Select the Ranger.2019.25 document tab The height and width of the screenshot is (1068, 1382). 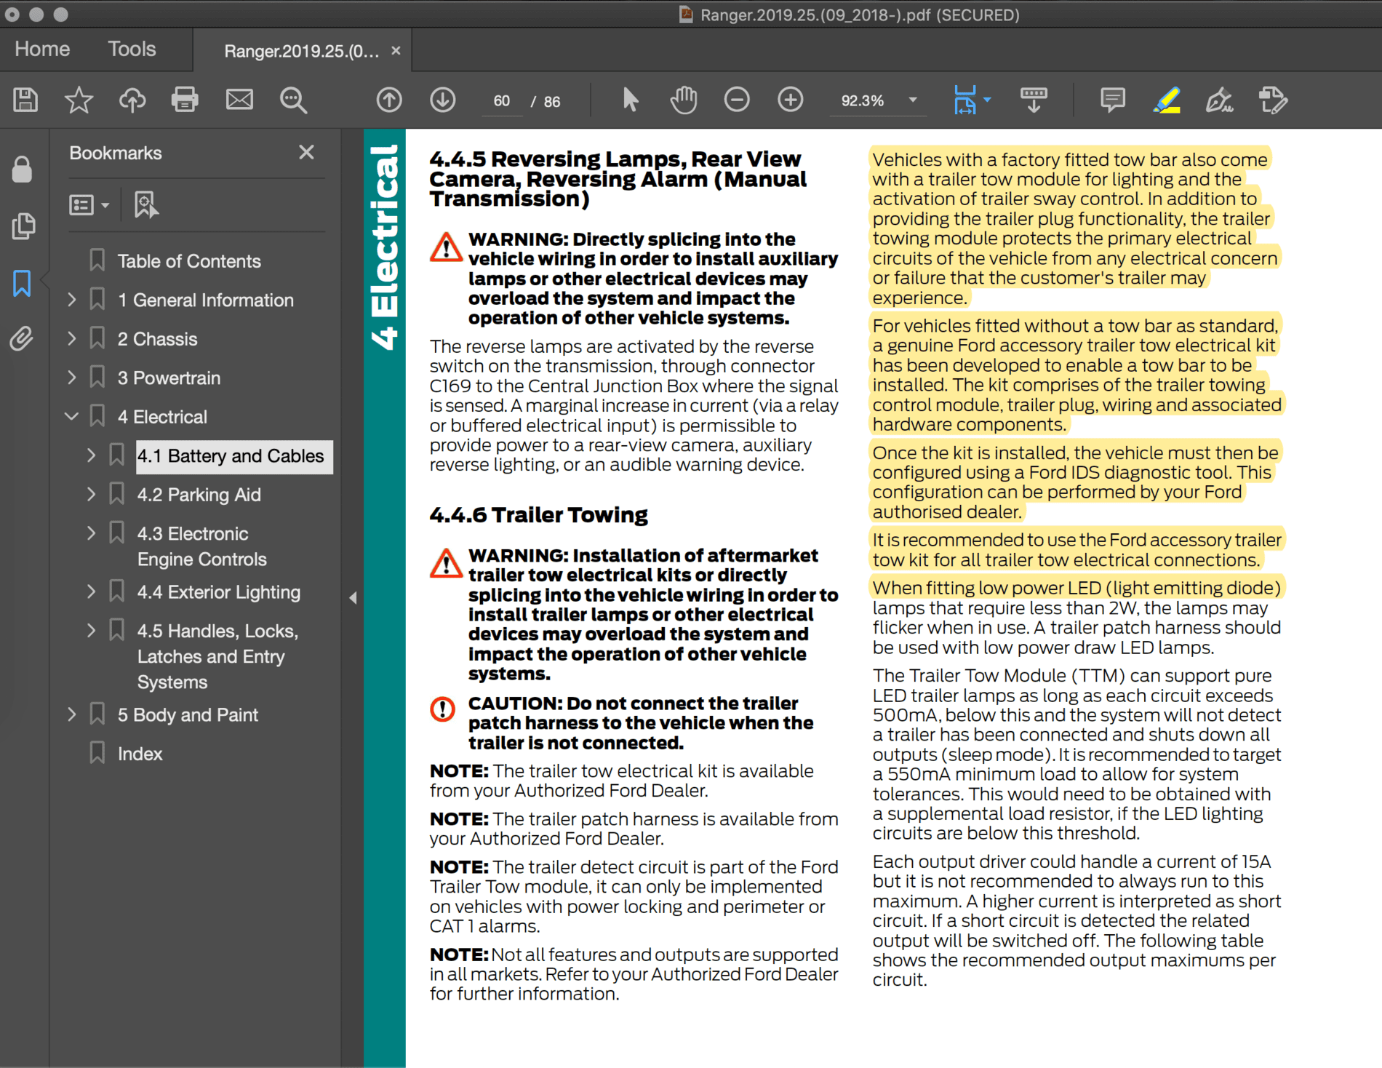click(x=301, y=51)
